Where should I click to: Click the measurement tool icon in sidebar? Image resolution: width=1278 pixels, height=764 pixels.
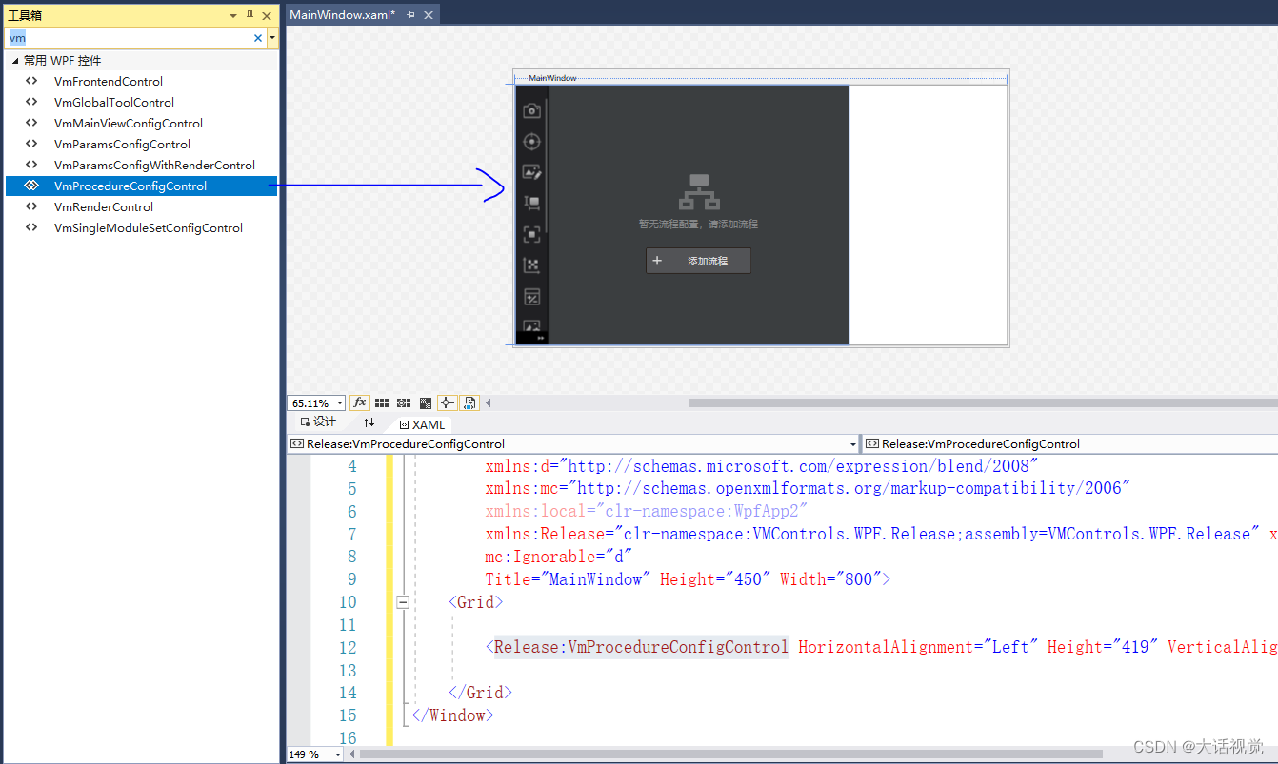pos(532,203)
